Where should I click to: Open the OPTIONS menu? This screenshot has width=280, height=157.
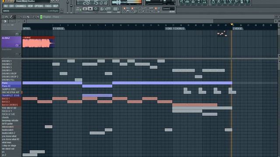tap(39, 6)
